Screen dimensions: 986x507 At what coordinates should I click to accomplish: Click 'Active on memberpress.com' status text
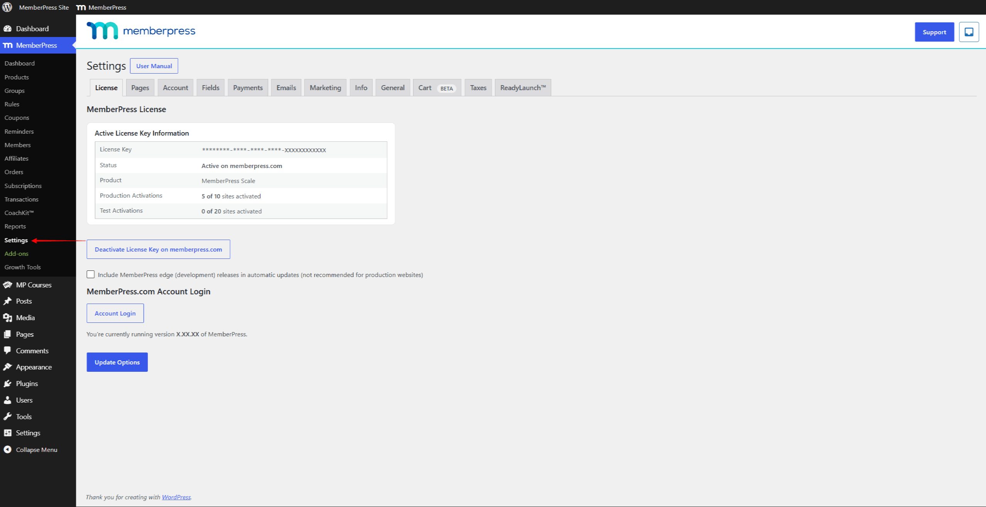242,166
